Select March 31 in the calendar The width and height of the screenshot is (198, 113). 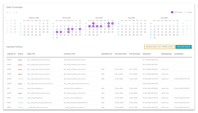click(57, 38)
